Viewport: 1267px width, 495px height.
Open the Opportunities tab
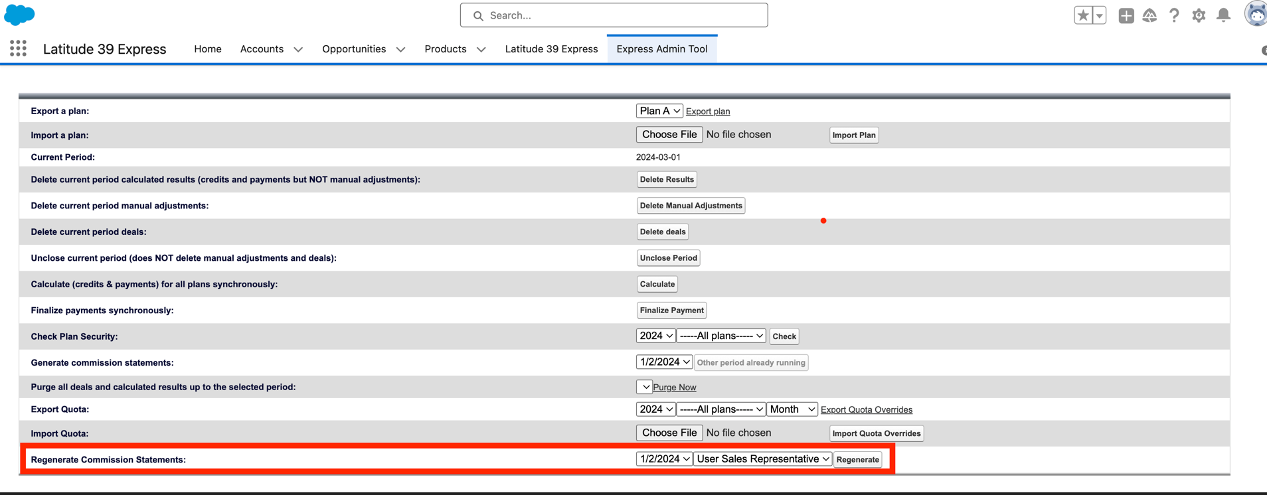coord(354,49)
